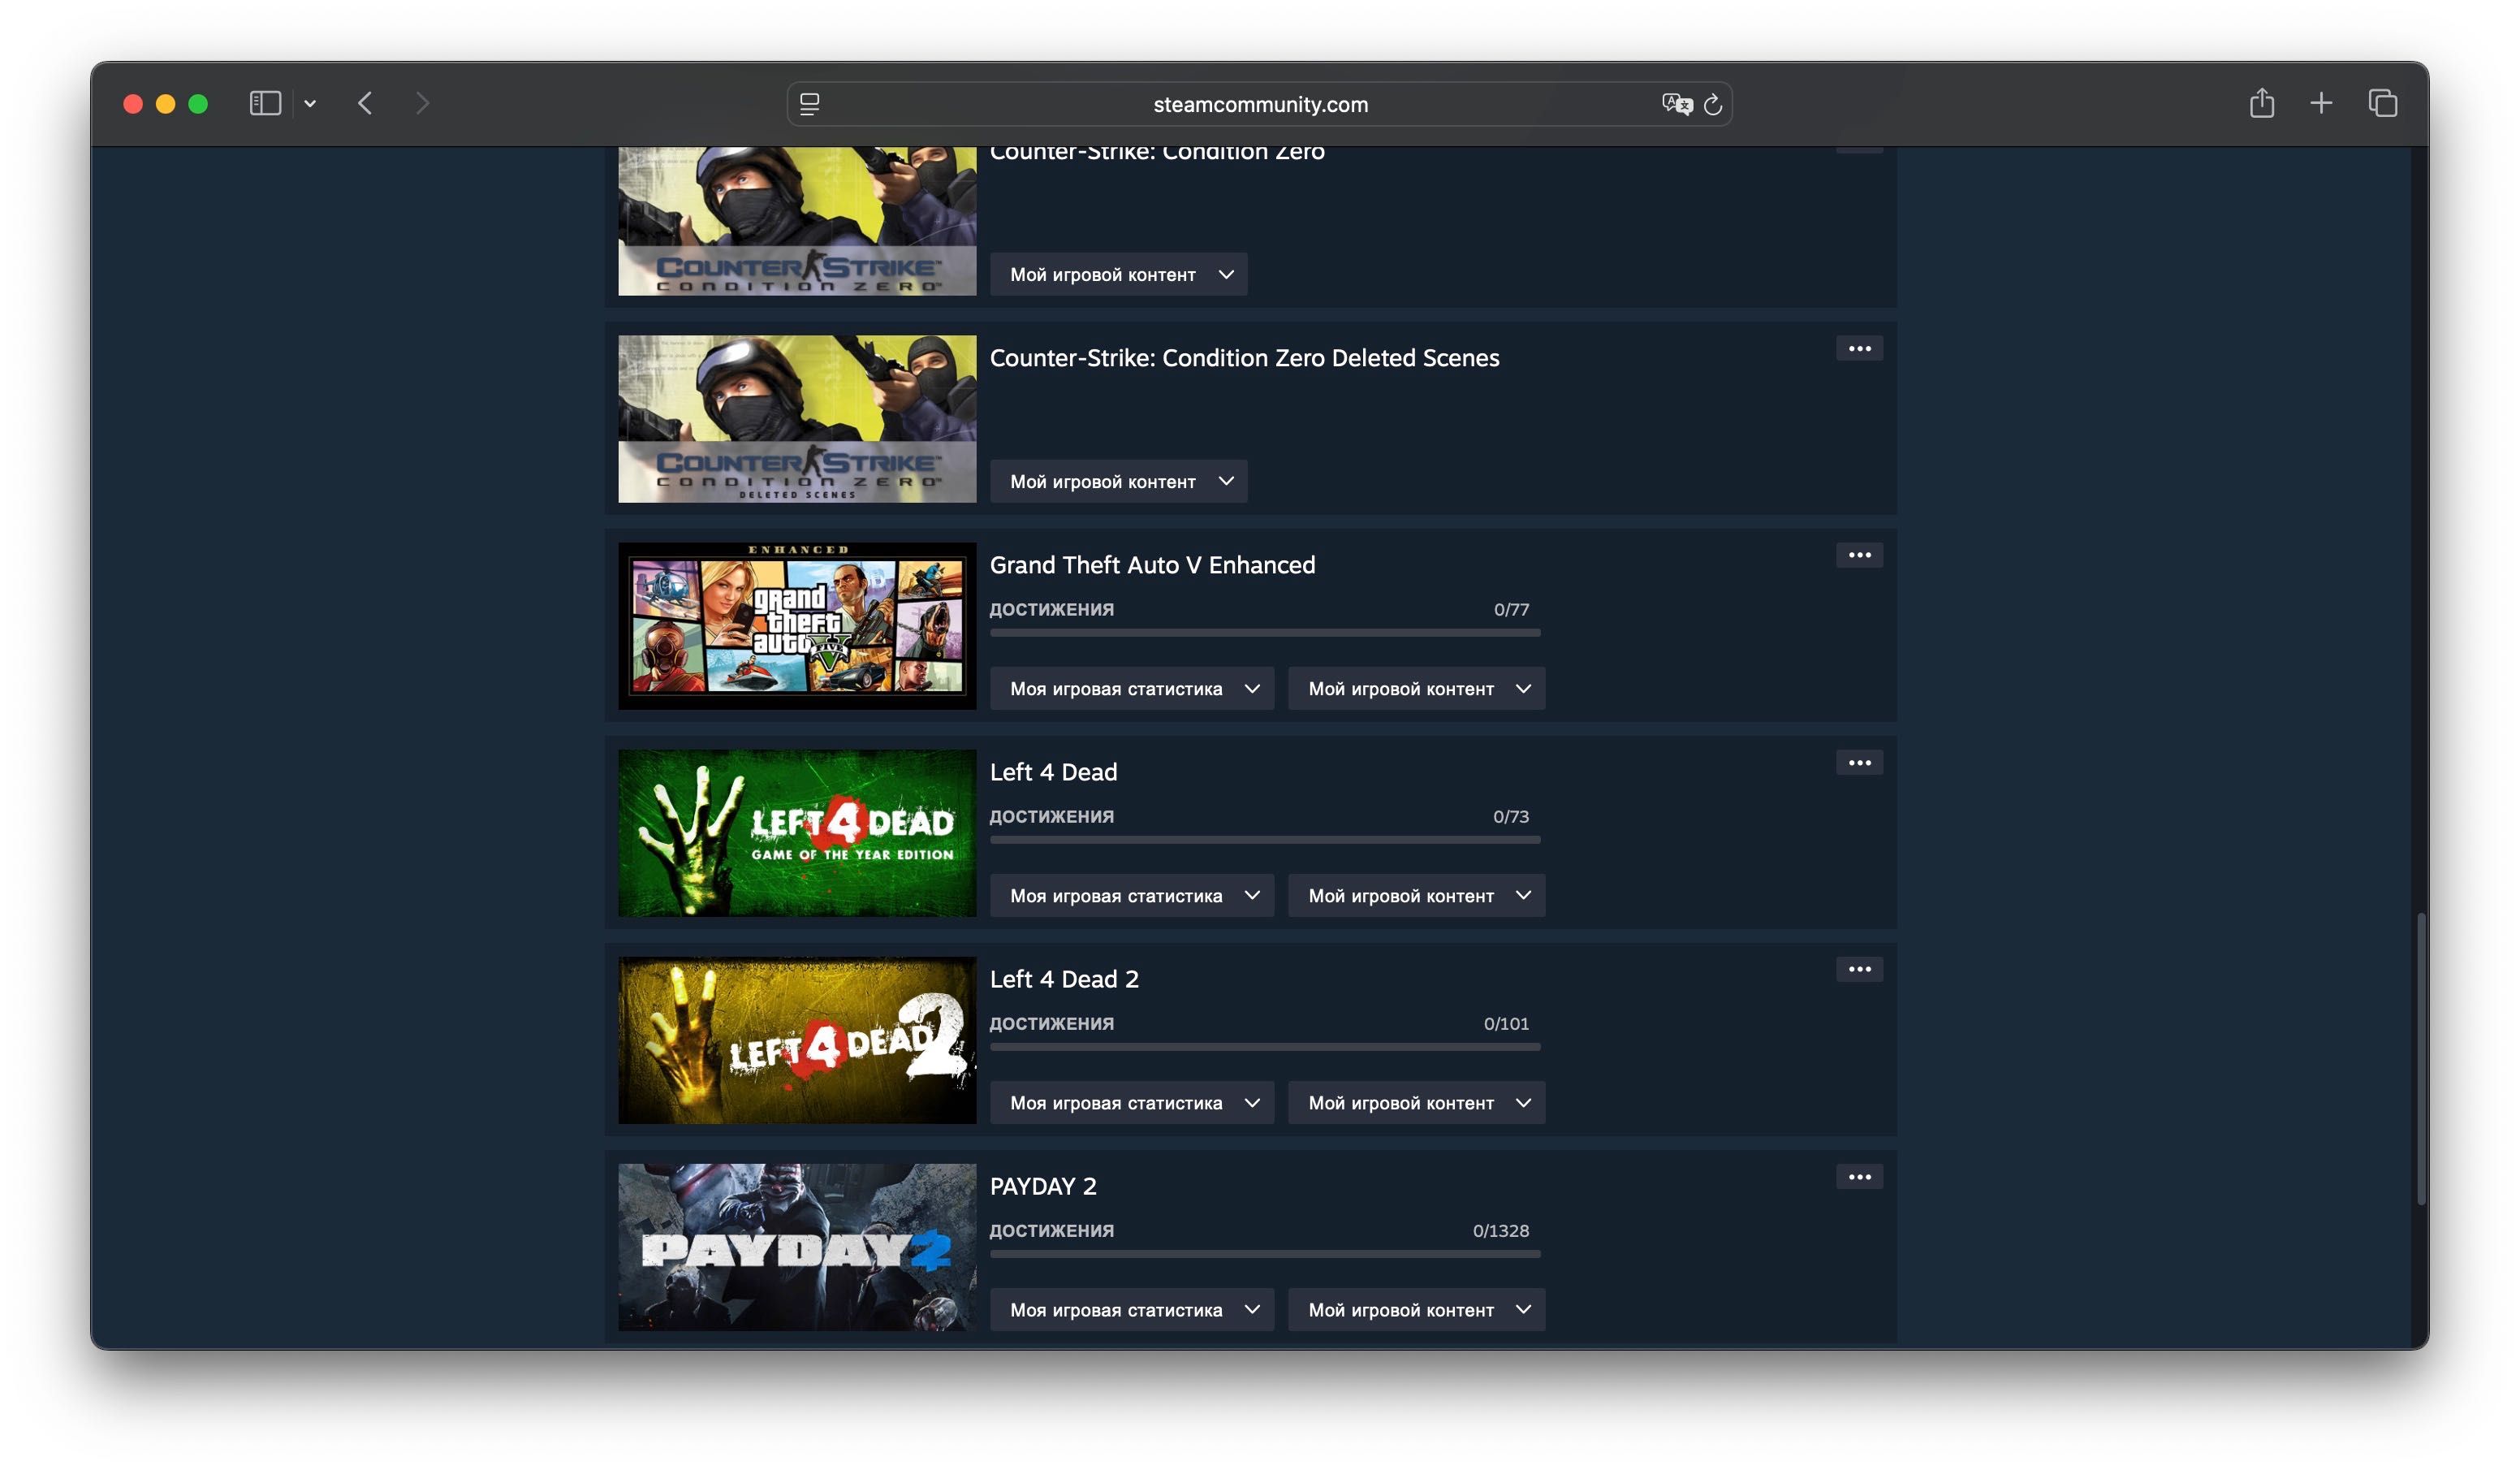Expand Моя игровая статистика for Left 4 Dead
The width and height of the screenshot is (2520, 1470).
tap(1131, 896)
